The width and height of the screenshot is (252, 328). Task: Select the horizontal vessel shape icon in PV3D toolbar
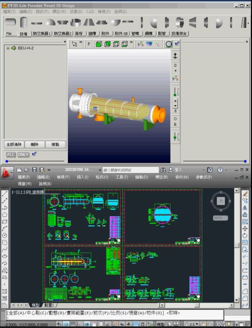(10, 22)
